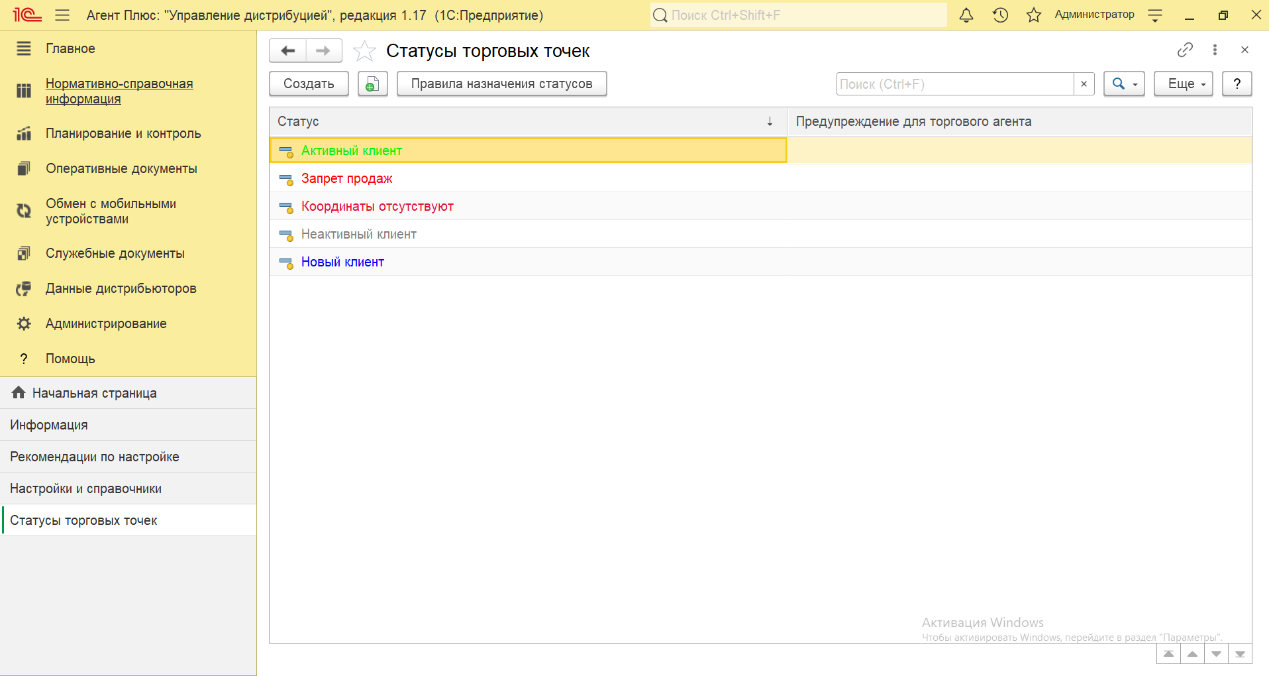Move up one row button
Image resolution: width=1269 pixels, height=676 pixels.
[1192, 653]
